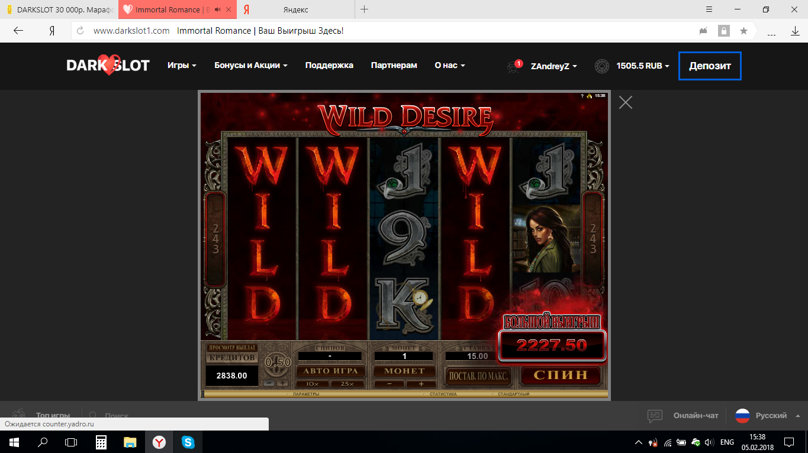Click the muted camera icon in address bar
Image resolution: width=808 pixels, height=453 pixels.
[x=703, y=31]
